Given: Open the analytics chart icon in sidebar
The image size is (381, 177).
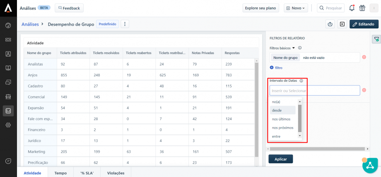Looking at the screenshot, I should tap(8, 110).
